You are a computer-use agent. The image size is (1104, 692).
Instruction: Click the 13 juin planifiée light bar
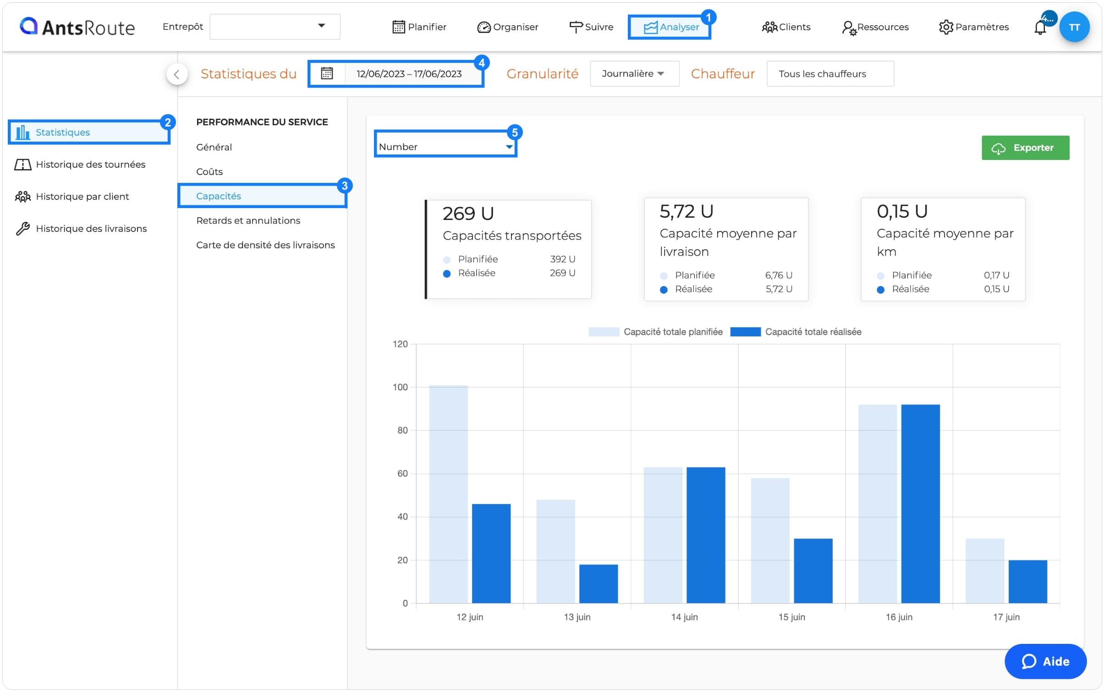click(555, 551)
